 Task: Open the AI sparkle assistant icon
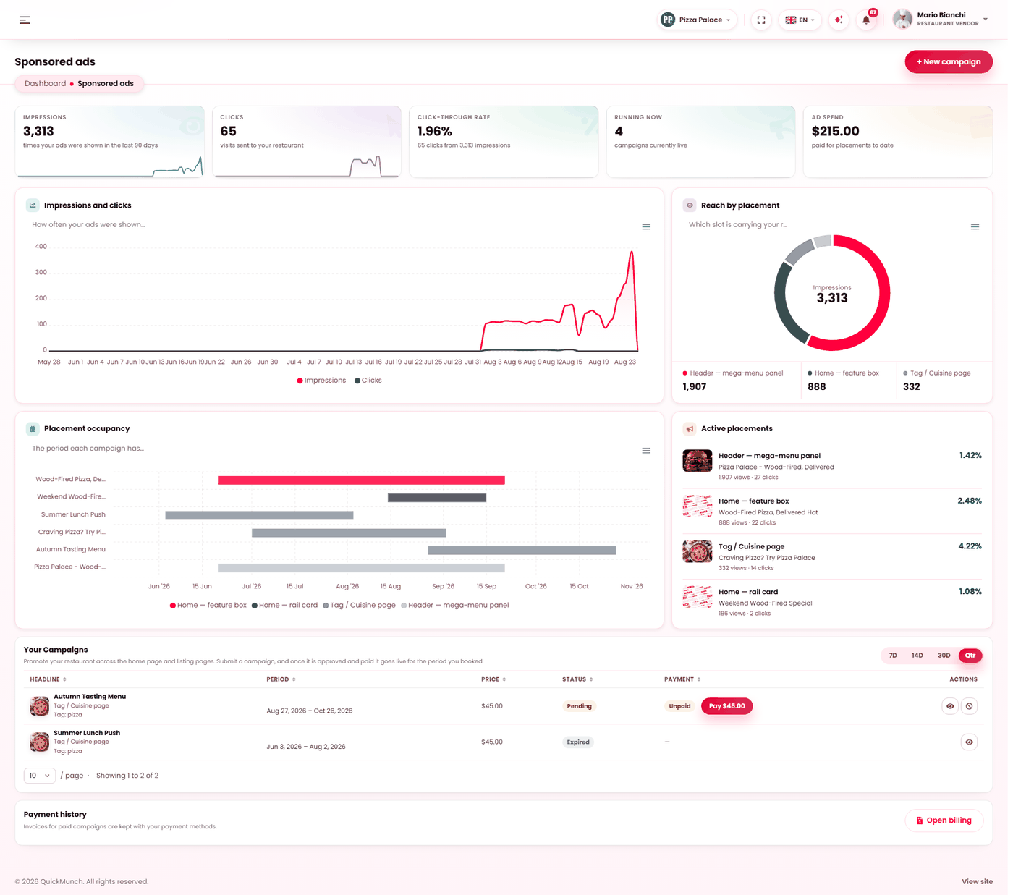click(x=839, y=20)
